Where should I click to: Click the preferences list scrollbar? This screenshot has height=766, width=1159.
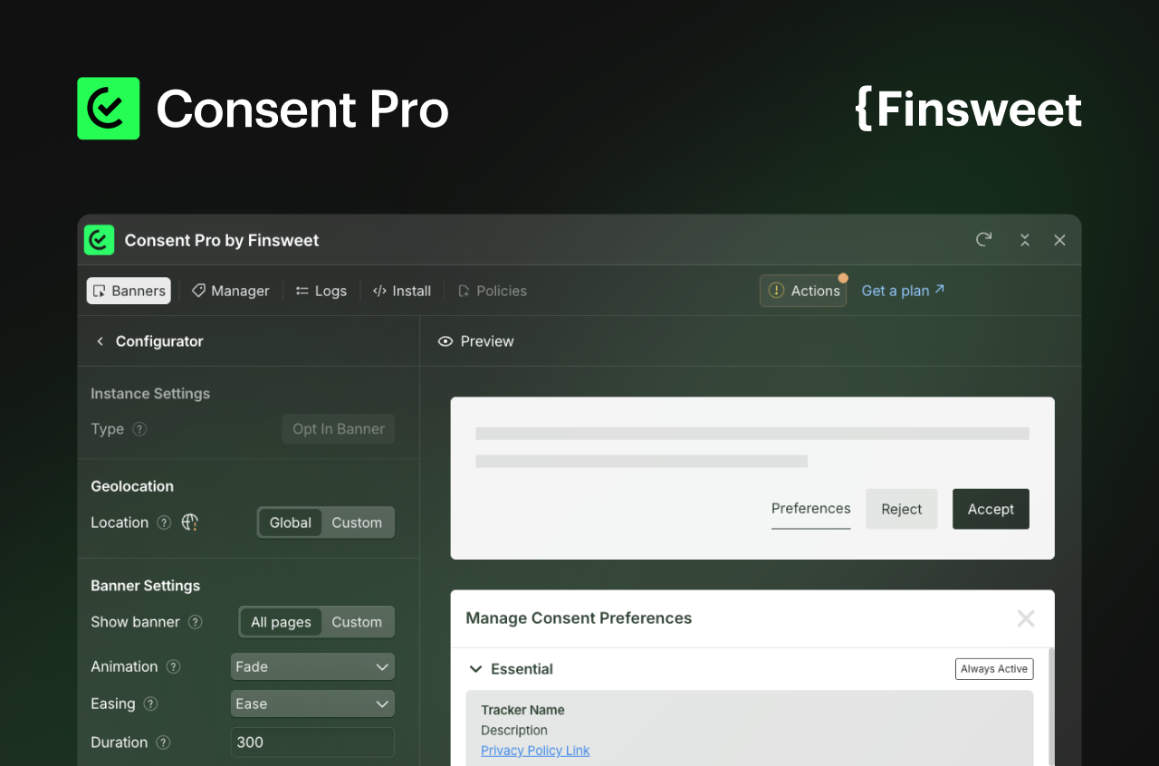tap(1051, 706)
